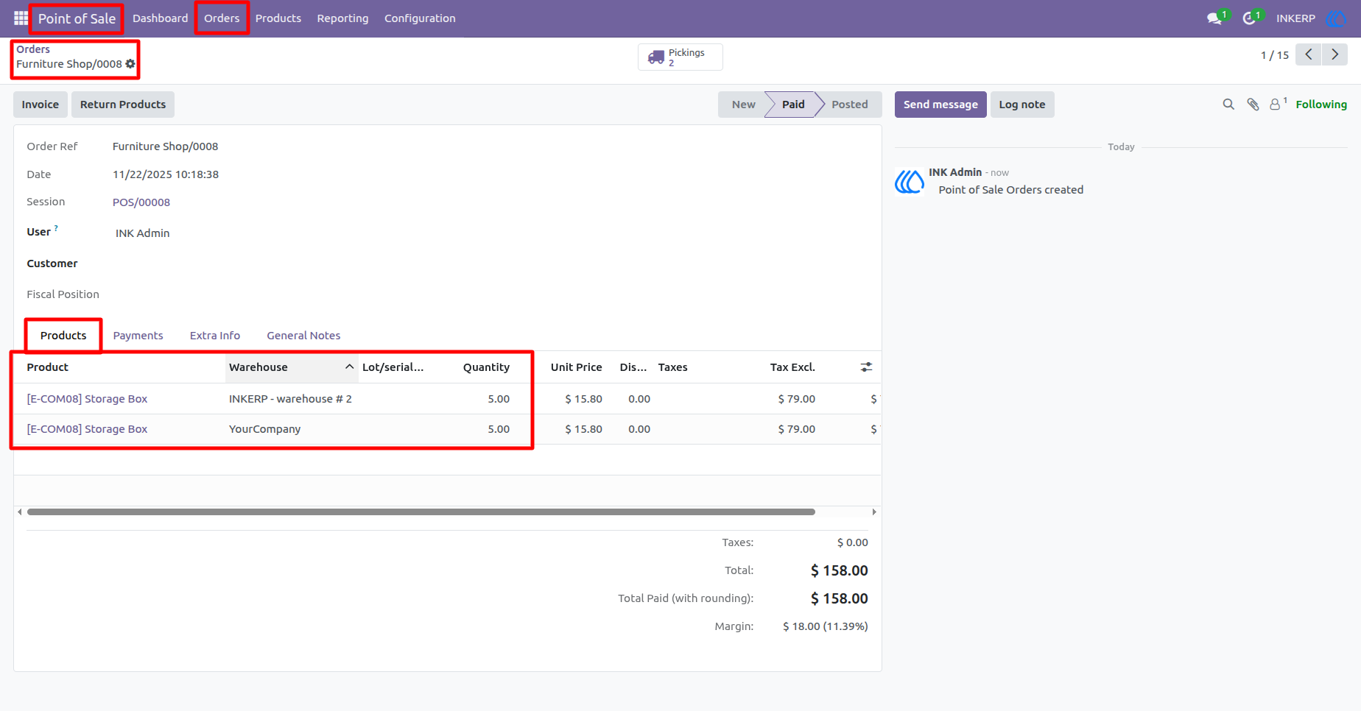Click Orders breadcrumb link

point(33,49)
